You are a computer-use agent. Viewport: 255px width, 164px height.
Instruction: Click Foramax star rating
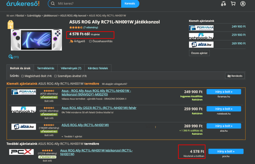49,91
